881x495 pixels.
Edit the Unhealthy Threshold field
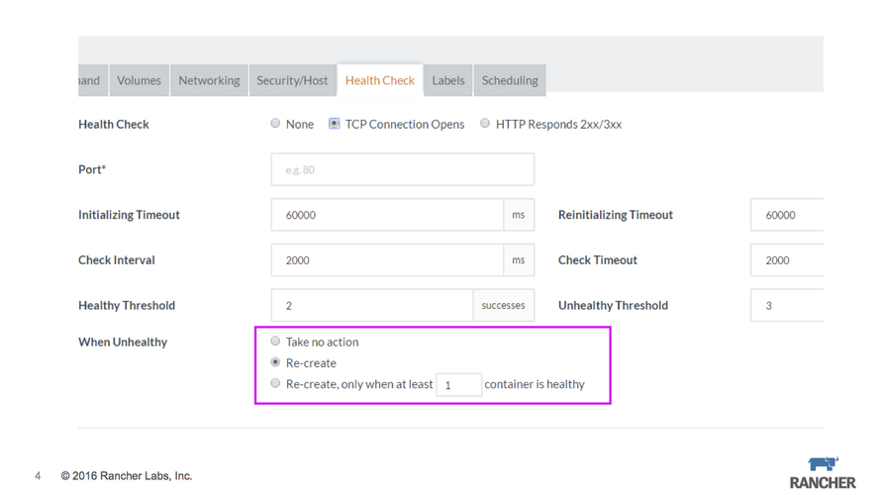[x=787, y=306]
